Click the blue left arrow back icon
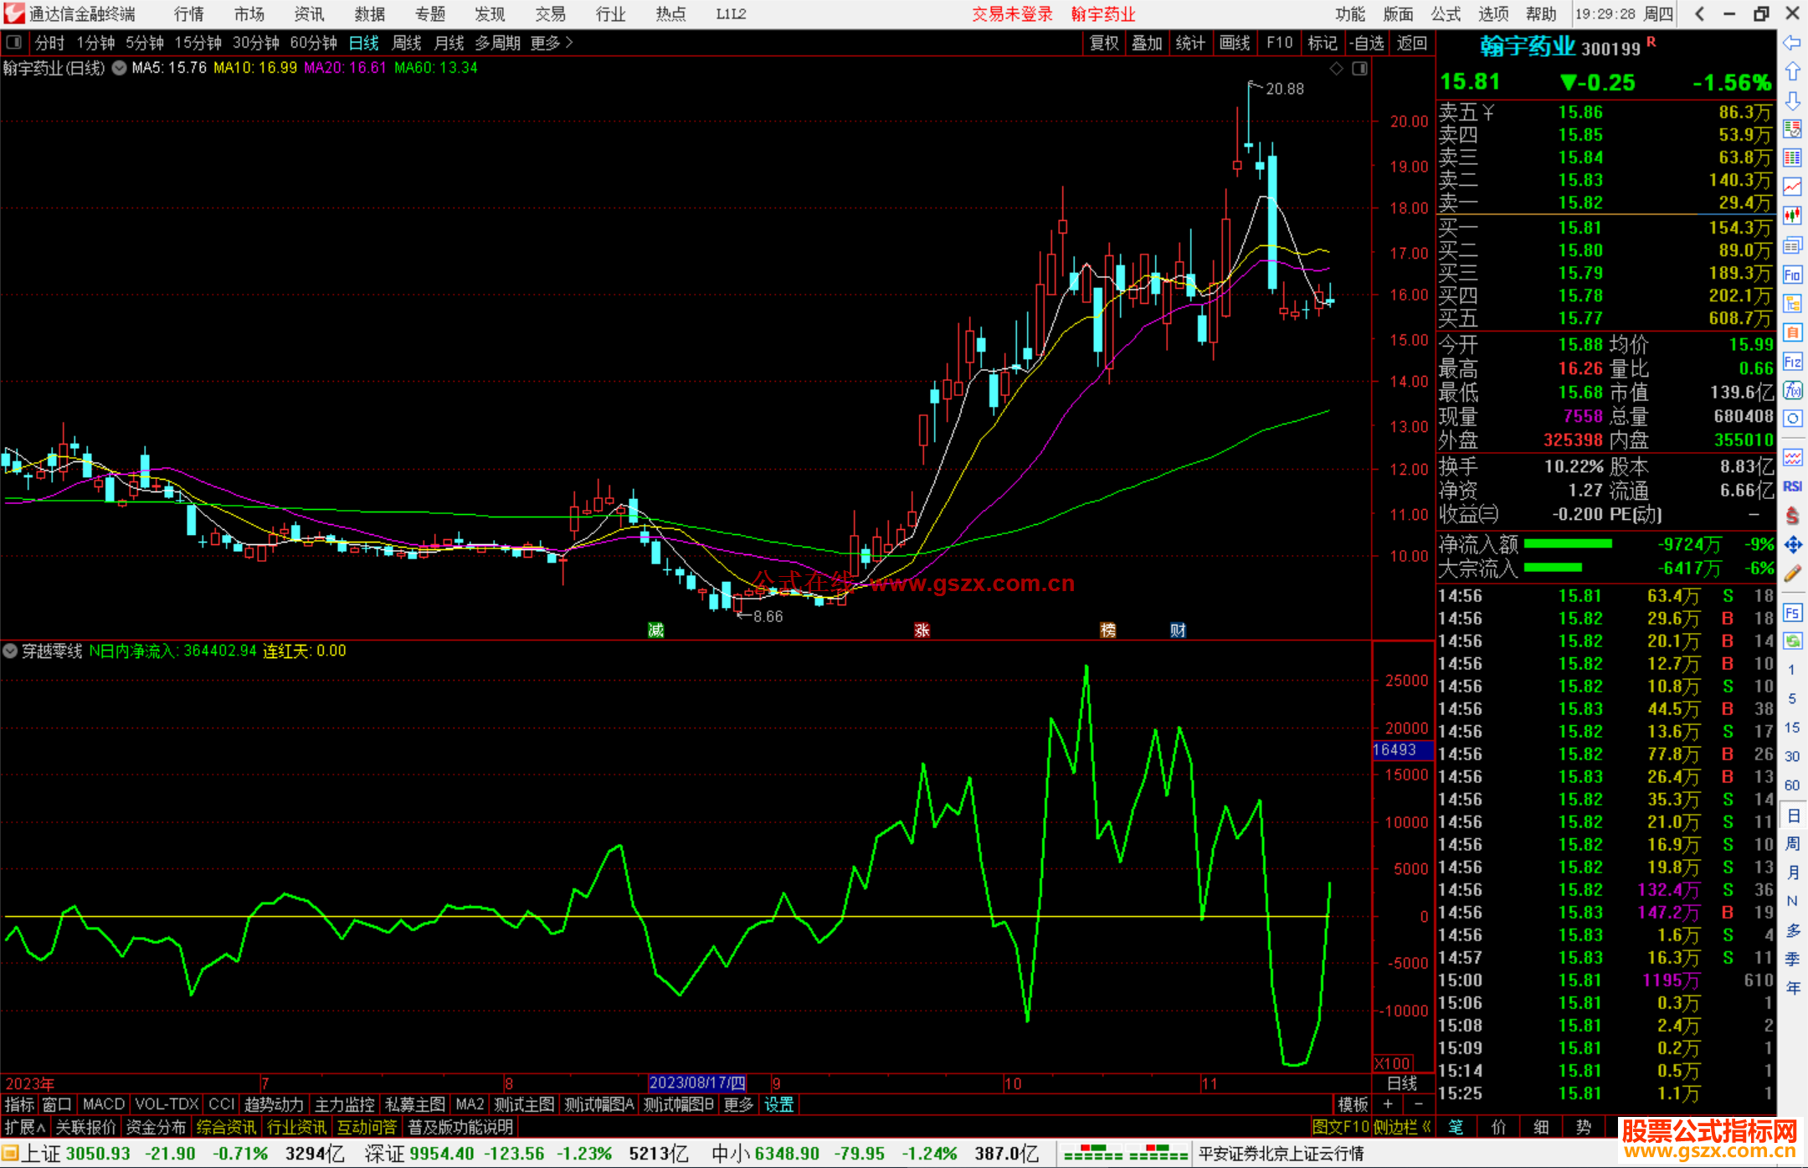The height and width of the screenshot is (1168, 1808). point(1792,43)
